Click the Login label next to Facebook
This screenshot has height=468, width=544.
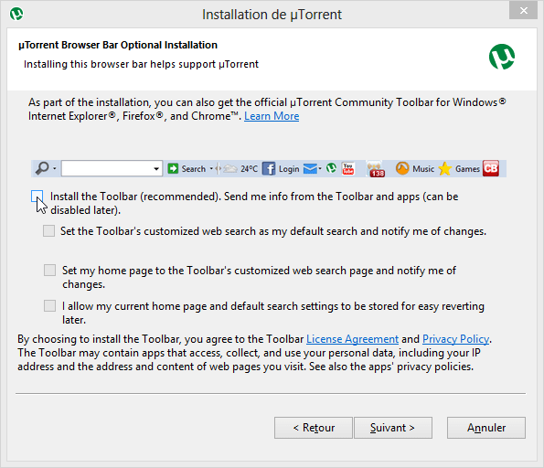(x=289, y=169)
